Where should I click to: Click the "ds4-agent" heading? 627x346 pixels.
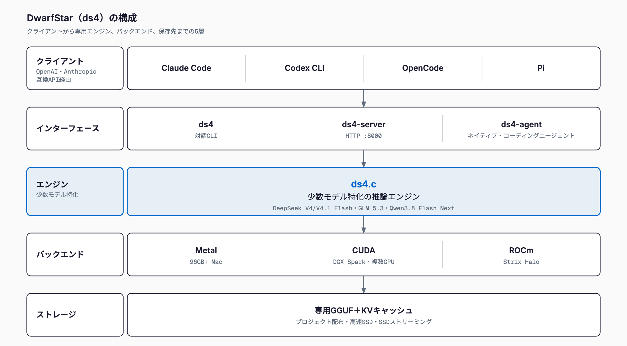pos(521,124)
